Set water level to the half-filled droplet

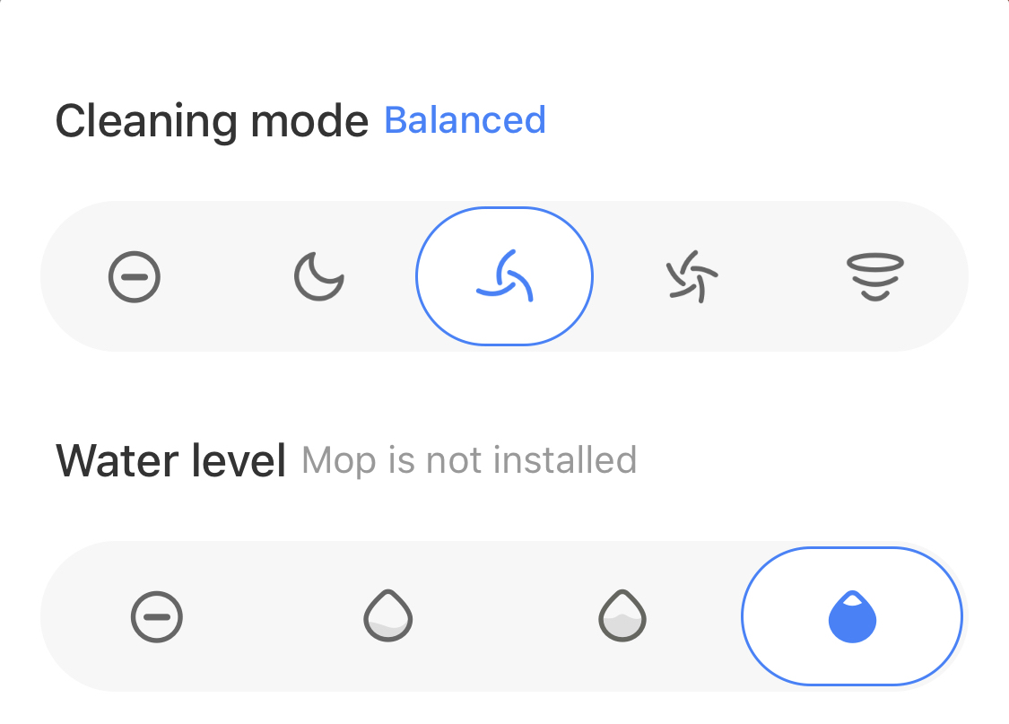pyautogui.click(x=622, y=615)
